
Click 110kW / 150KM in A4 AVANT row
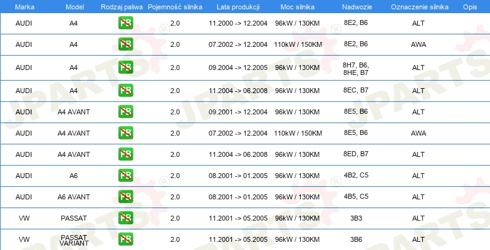(x=298, y=133)
